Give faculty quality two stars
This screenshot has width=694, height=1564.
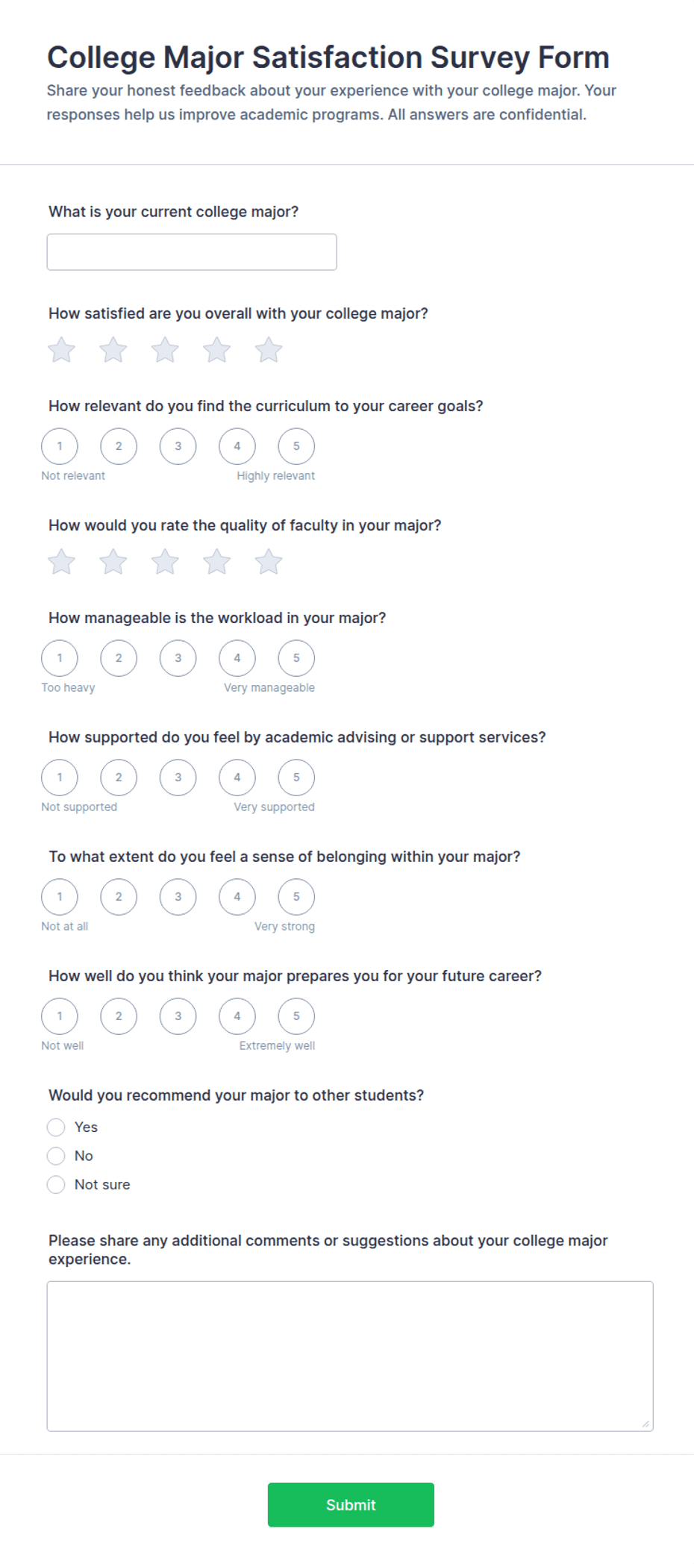click(x=113, y=562)
